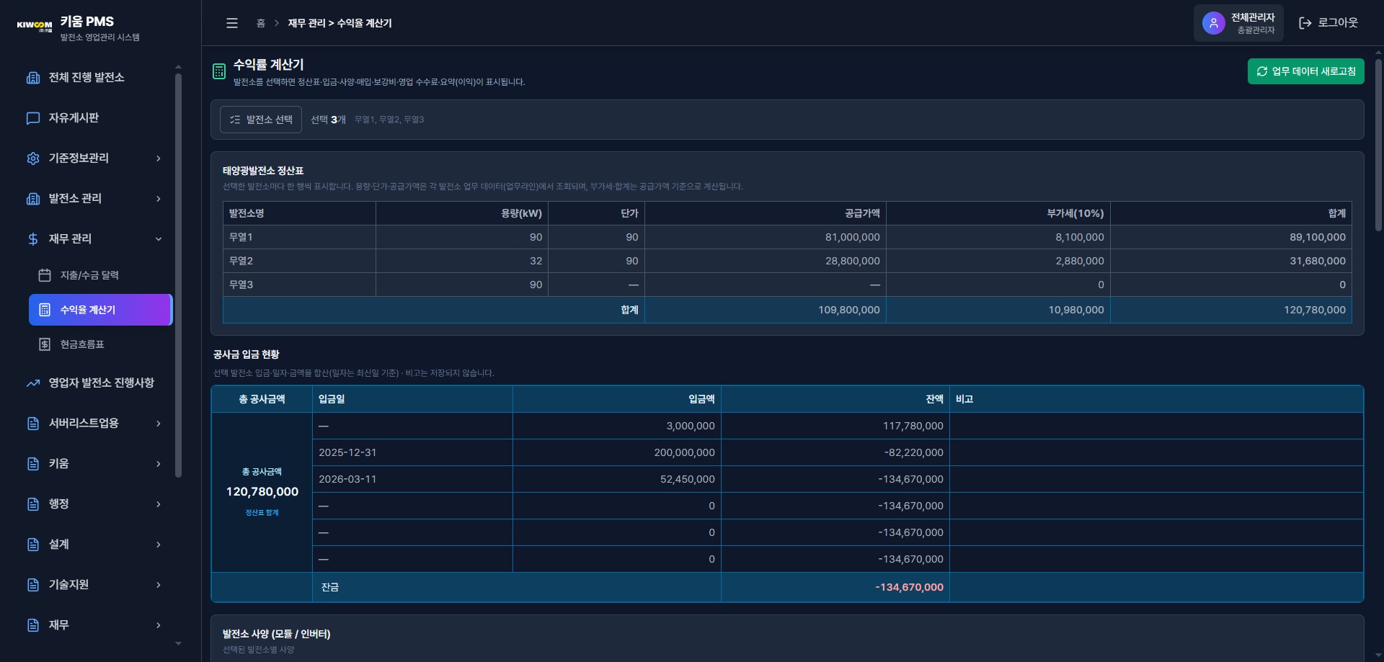The image size is (1384, 662).
Task: Click the 117,780,000 balance cell
Action: pyautogui.click(x=835, y=426)
